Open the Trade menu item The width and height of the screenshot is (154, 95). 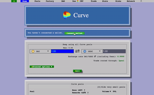point(94,1)
